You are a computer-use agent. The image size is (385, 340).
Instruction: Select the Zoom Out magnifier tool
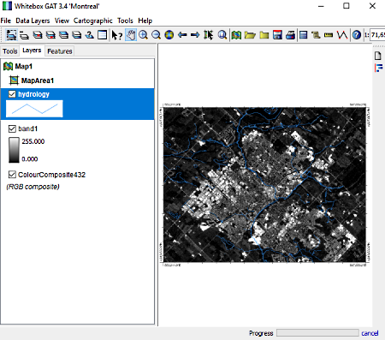156,35
